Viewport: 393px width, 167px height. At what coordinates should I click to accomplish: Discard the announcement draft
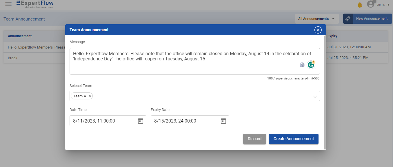click(x=254, y=139)
